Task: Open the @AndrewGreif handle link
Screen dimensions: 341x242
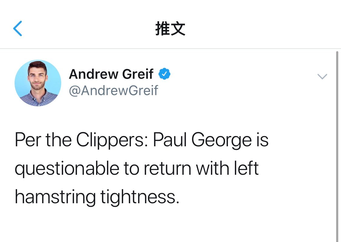Action: click(113, 90)
